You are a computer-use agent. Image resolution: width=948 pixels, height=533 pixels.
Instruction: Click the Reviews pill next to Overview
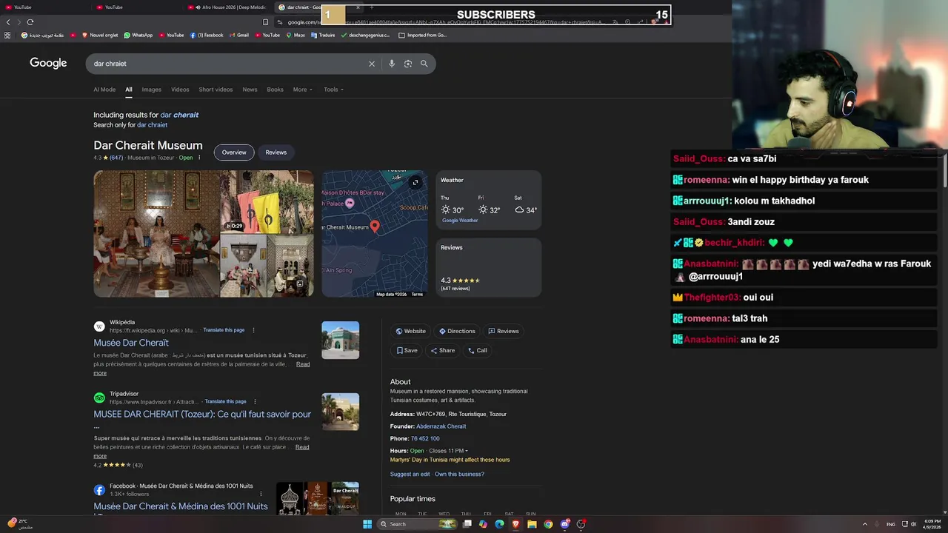click(276, 152)
